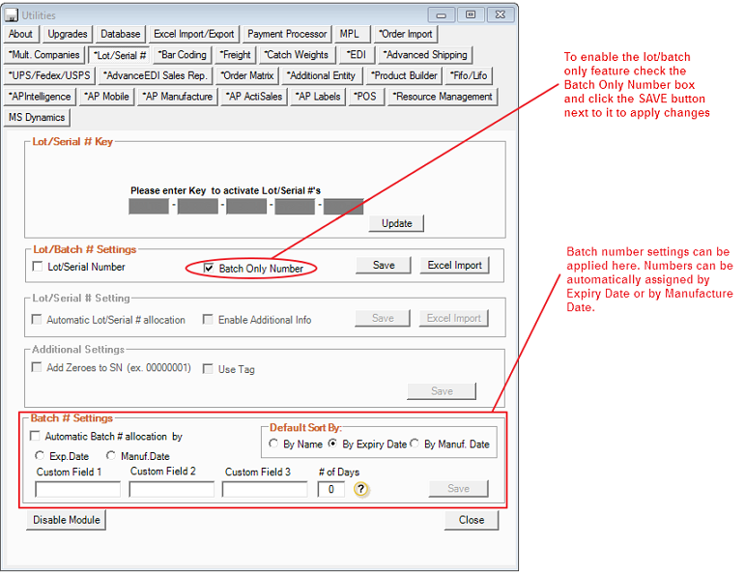This screenshot has height=573, width=745.
Task: Enable Automatic Batch # allocation checkbox
Action: (x=37, y=437)
